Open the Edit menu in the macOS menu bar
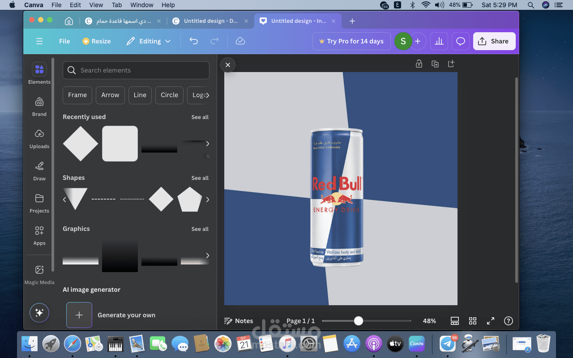The height and width of the screenshot is (358, 573). click(75, 5)
